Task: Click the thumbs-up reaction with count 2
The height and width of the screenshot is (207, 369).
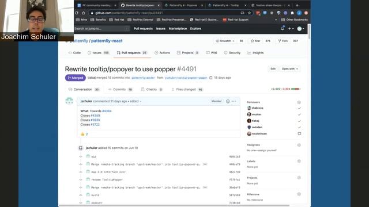Action: pyautogui.click(x=84, y=134)
